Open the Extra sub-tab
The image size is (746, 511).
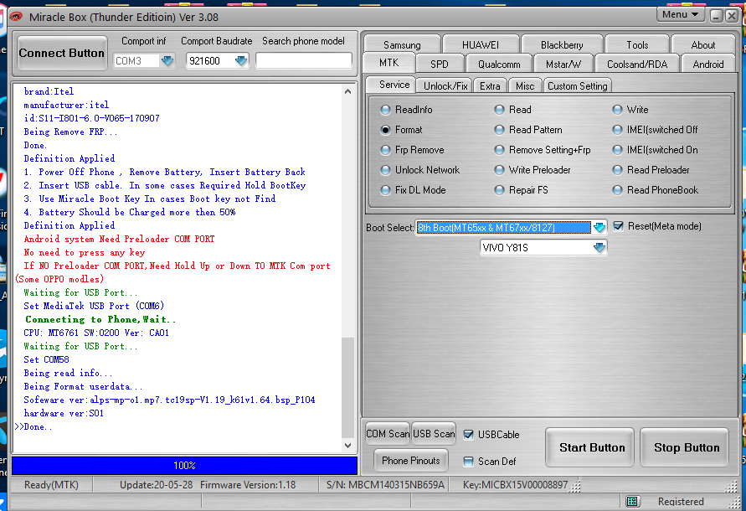pos(490,85)
